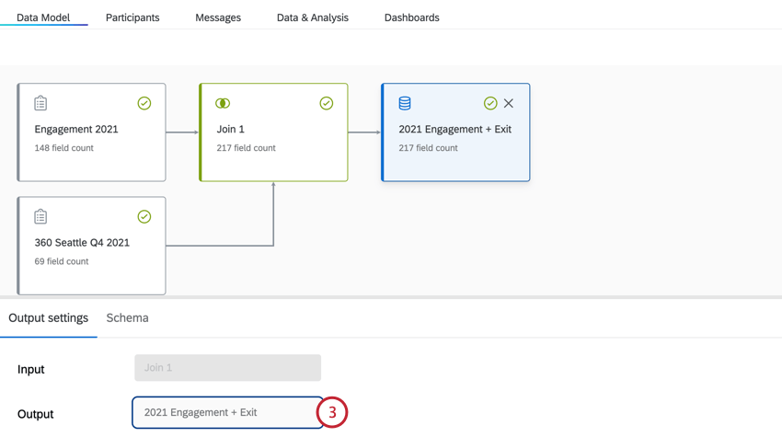Click the database icon on the output node
The image size is (782, 437).
pyautogui.click(x=405, y=103)
